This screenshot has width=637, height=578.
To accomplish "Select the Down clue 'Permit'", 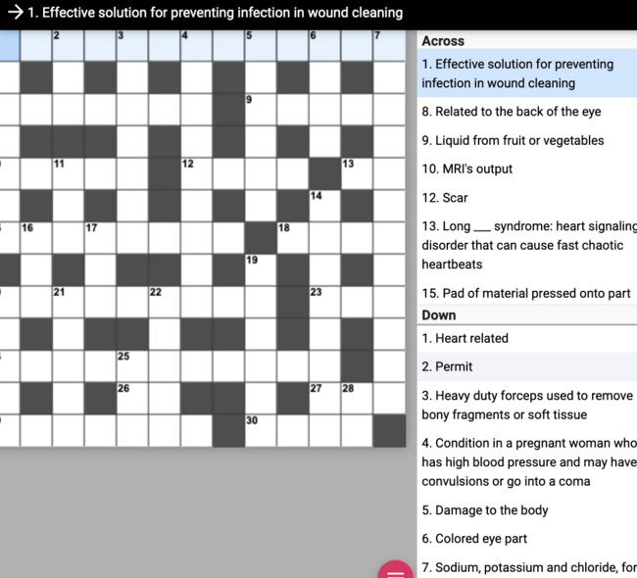I will pos(447,366).
